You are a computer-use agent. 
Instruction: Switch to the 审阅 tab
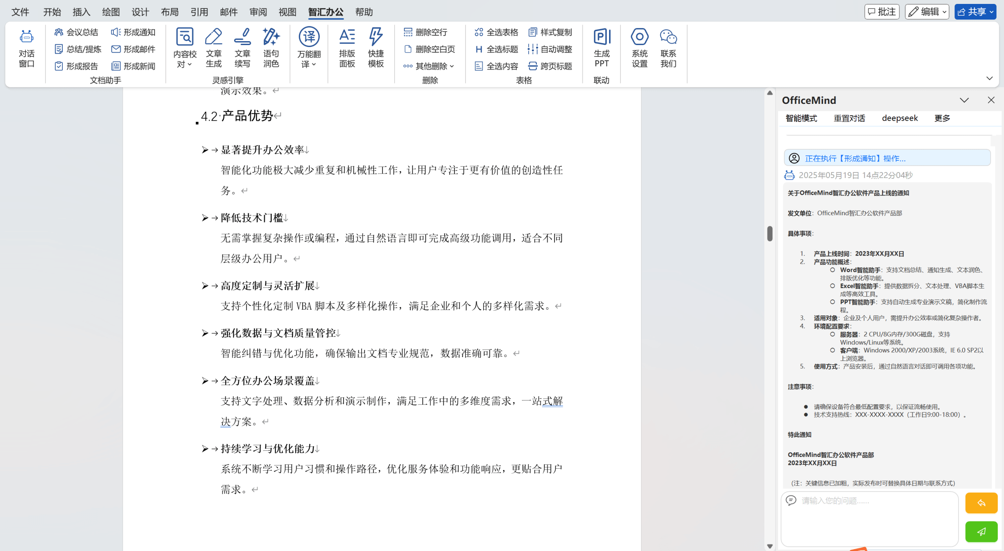tap(258, 12)
